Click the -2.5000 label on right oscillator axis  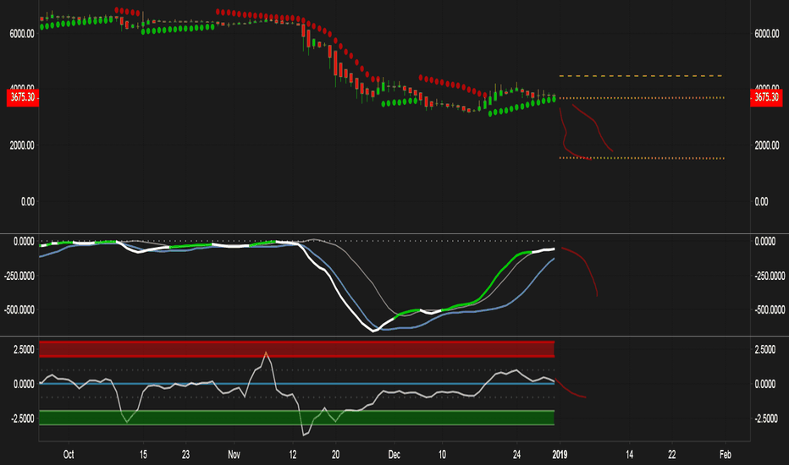[x=766, y=418]
